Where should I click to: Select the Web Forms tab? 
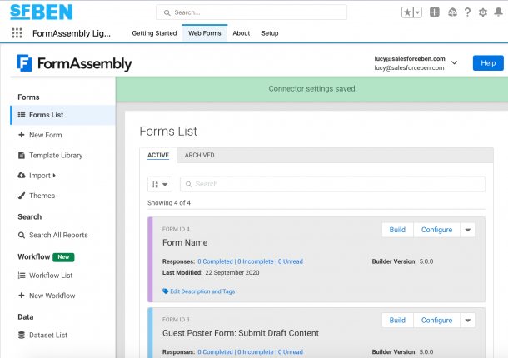(x=204, y=33)
